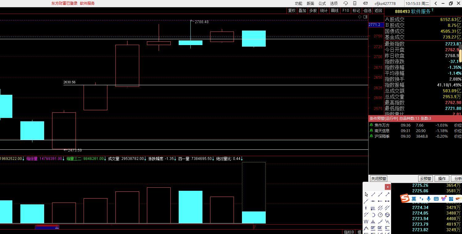The width and height of the screenshot is (462, 234).
Task: Click the Sogou input method S logo
Action: pyautogui.click(x=405, y=198)
